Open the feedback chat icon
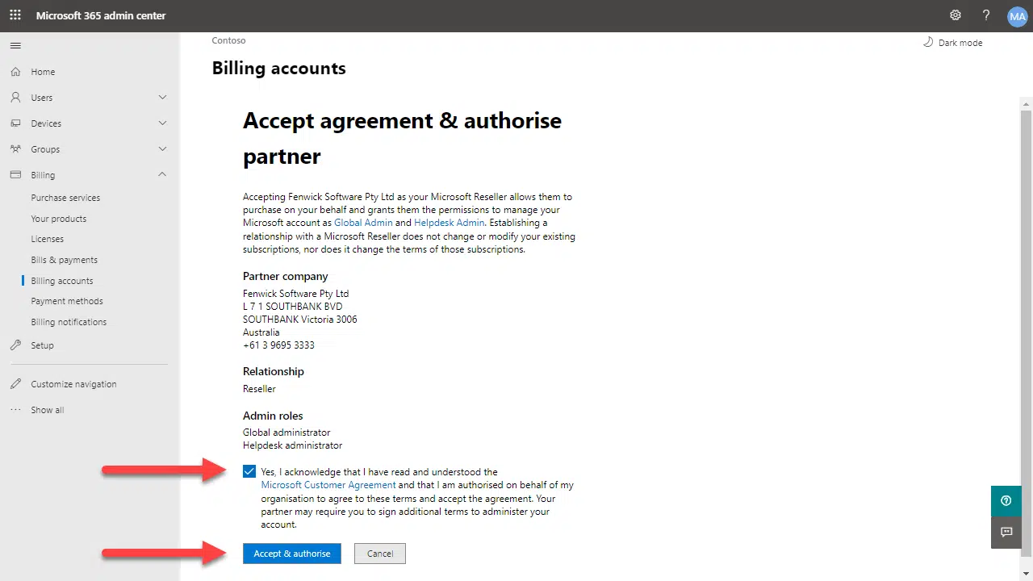This screenshot has height=581, width=1033. [1006, 533]
